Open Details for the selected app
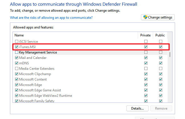The width and height of the screenshot is (185, 119). (x=137, y=108)
